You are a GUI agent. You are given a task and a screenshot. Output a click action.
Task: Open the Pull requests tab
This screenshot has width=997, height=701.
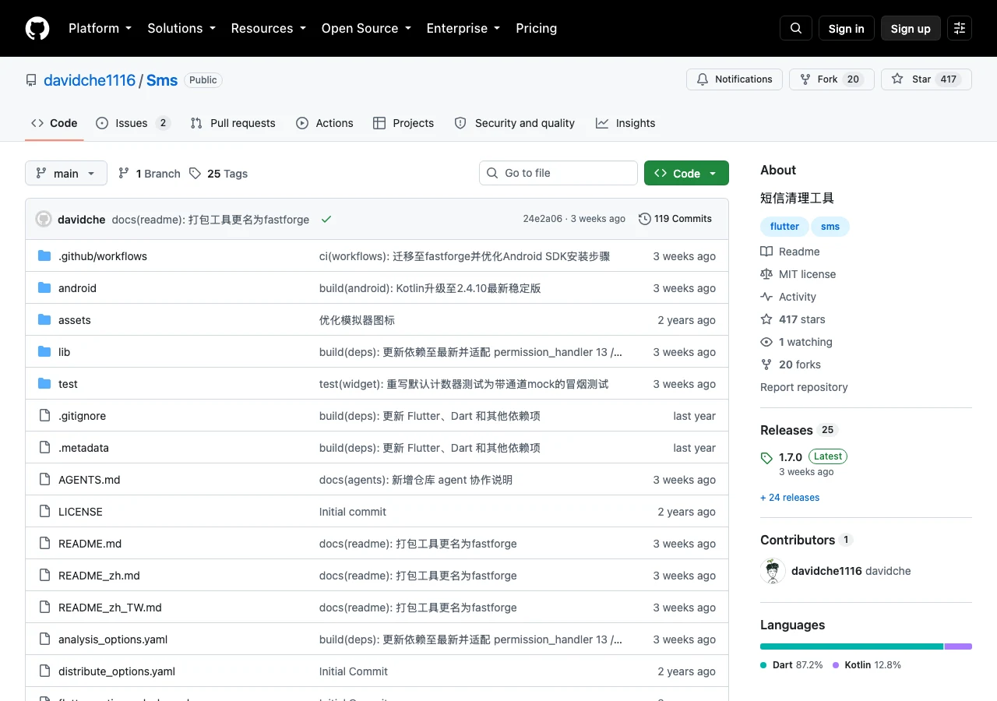pyautogui.click(x=233, y=123)
